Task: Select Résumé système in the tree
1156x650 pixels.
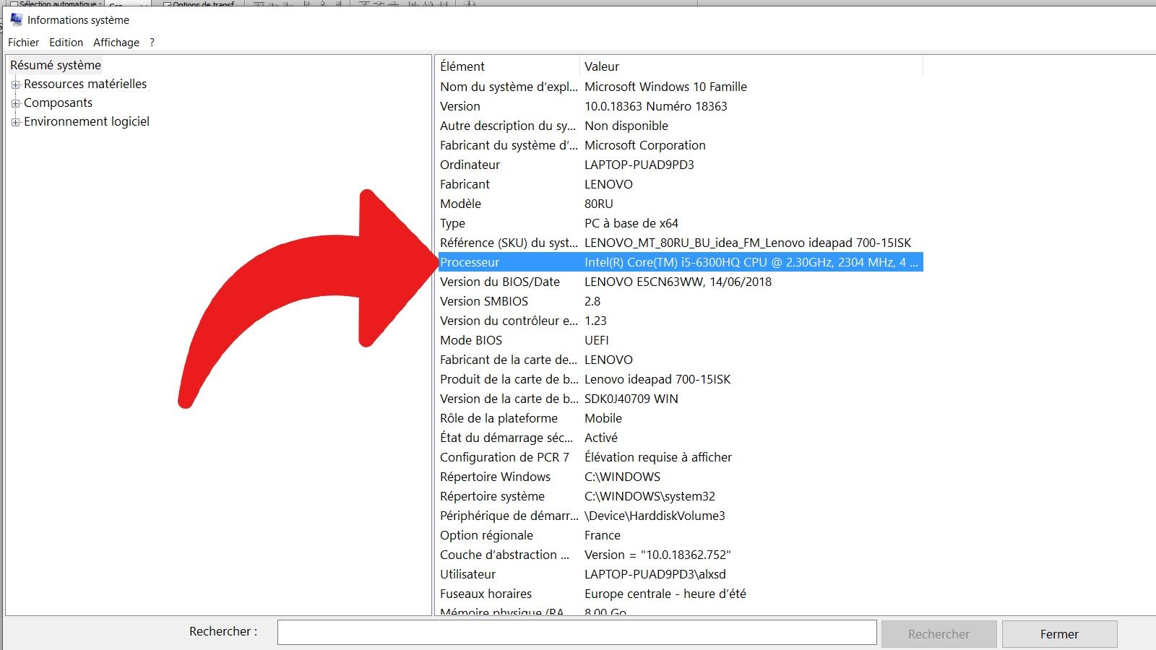Action: click(x=56, y=65)
